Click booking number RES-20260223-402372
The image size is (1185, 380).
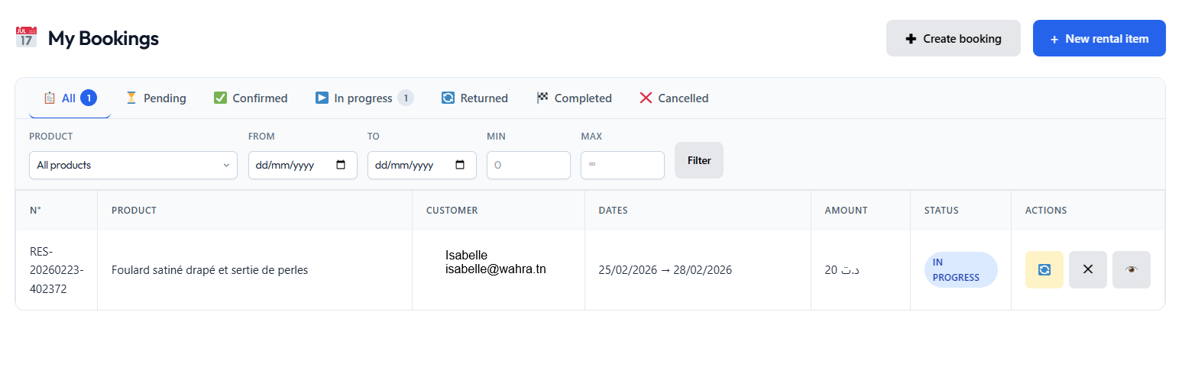(57, 269)
